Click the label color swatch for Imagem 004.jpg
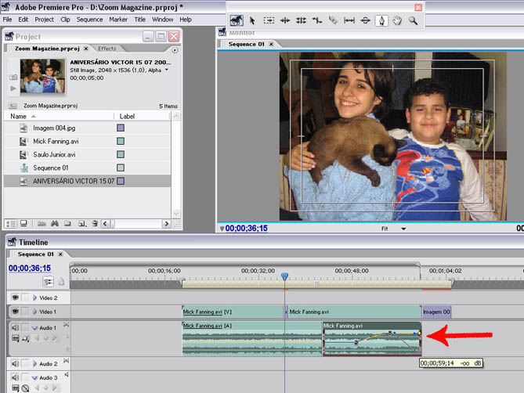Viewport: 524px width, 393px height. (x=121, y=128)
